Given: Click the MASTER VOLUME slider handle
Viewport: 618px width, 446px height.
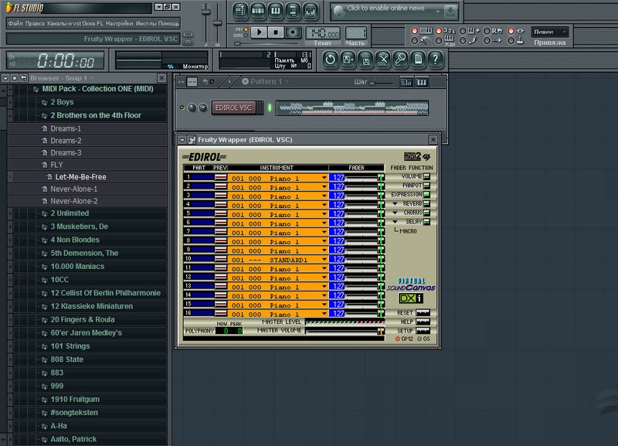Looking at the screenshot, I should (379, 331).
